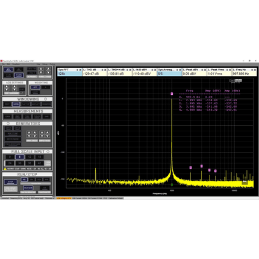Open the File menu
259x259 pixels.
[3, 64]
